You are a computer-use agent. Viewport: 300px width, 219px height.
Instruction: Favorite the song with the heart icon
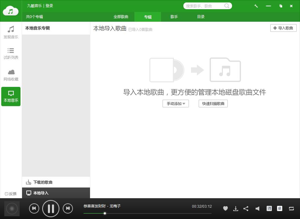pyautogui.click(x=225, y=208)
